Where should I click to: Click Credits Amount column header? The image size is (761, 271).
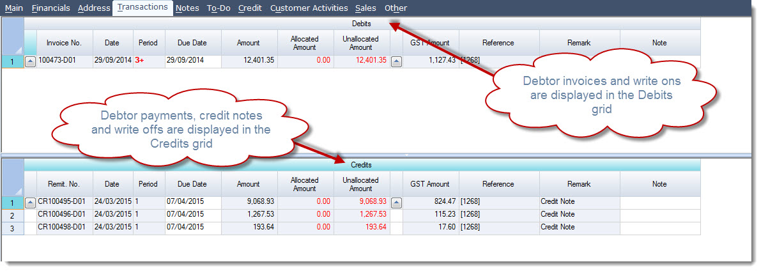(249, 184)
